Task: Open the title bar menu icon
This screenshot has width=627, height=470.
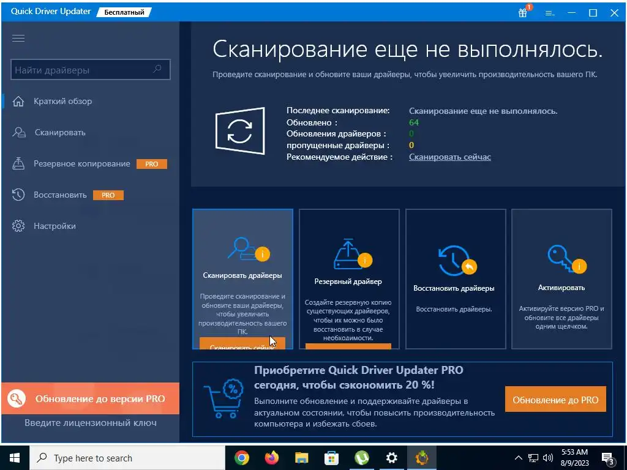Action: click(x=550, y=13)
